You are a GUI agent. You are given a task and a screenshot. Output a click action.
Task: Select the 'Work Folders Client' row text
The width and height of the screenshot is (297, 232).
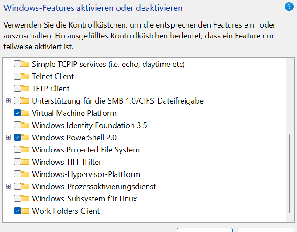[x=66, y=211]
